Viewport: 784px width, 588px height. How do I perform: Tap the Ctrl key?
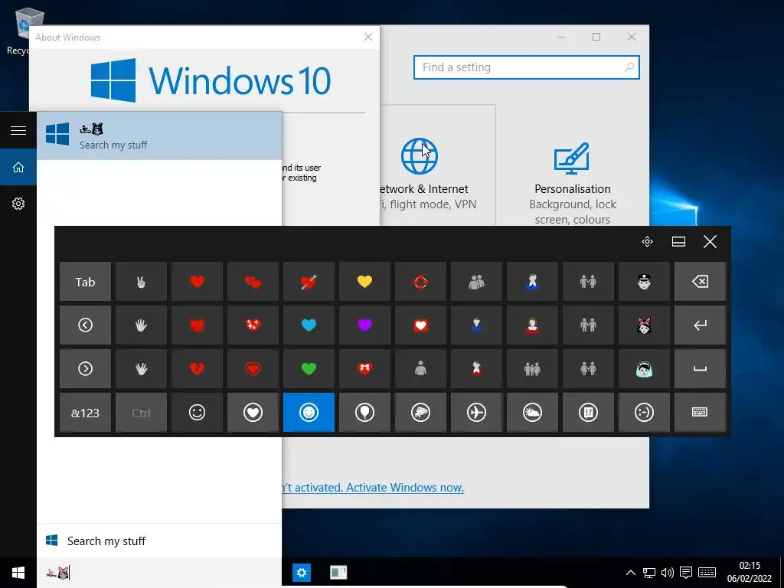click(141, 413)
